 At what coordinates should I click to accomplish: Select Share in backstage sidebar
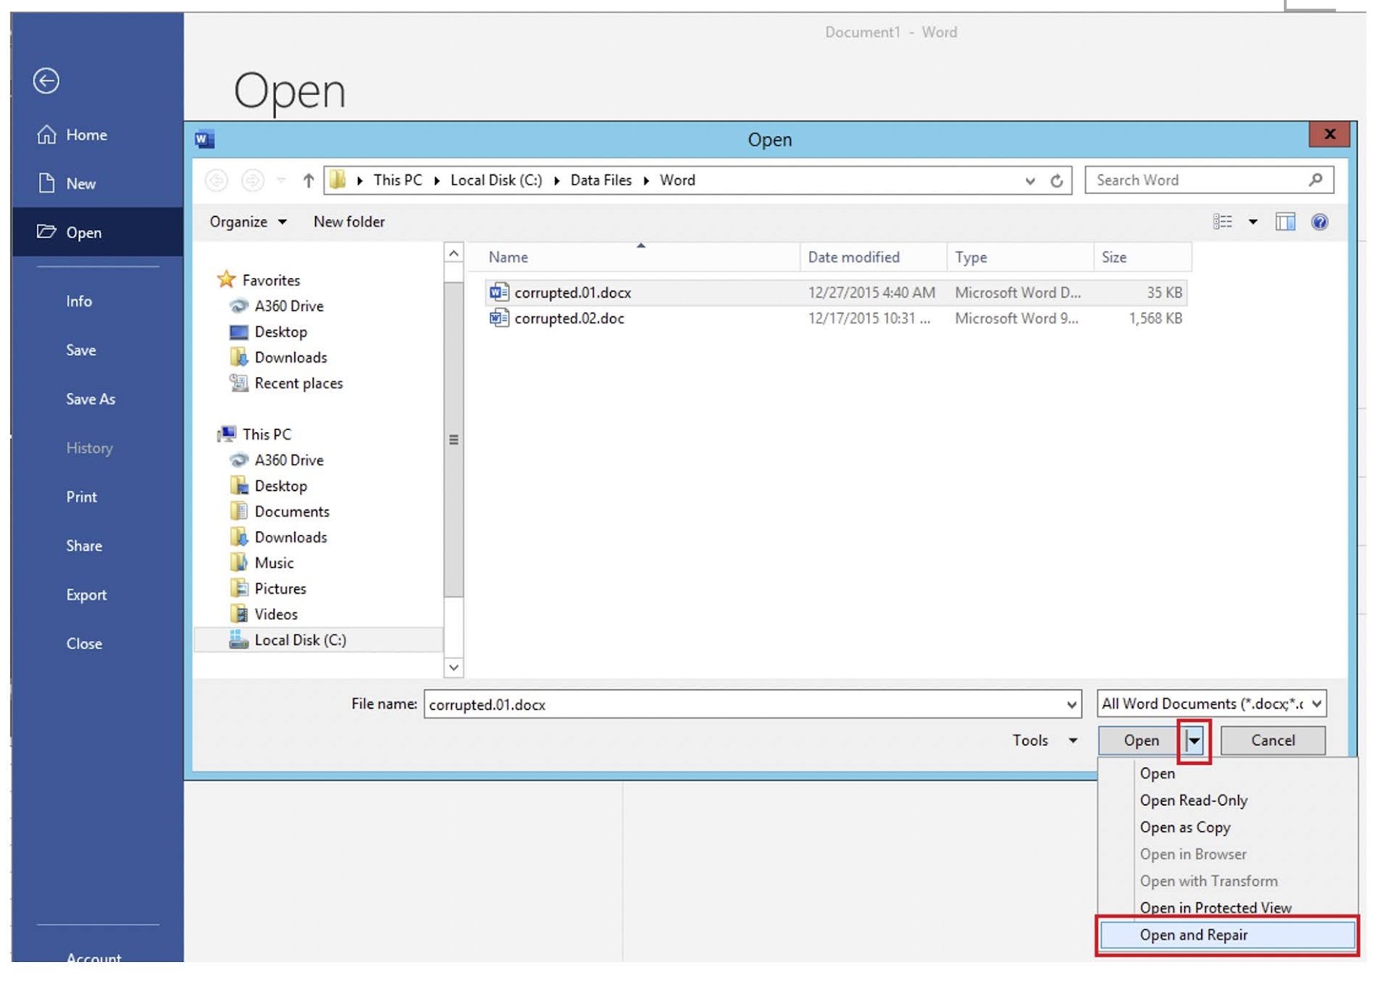tap(97, 546)
